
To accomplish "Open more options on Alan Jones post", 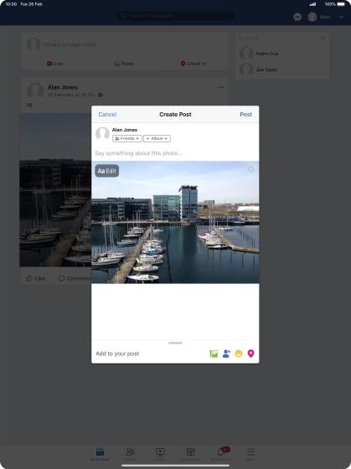I will tap(221, 87).
